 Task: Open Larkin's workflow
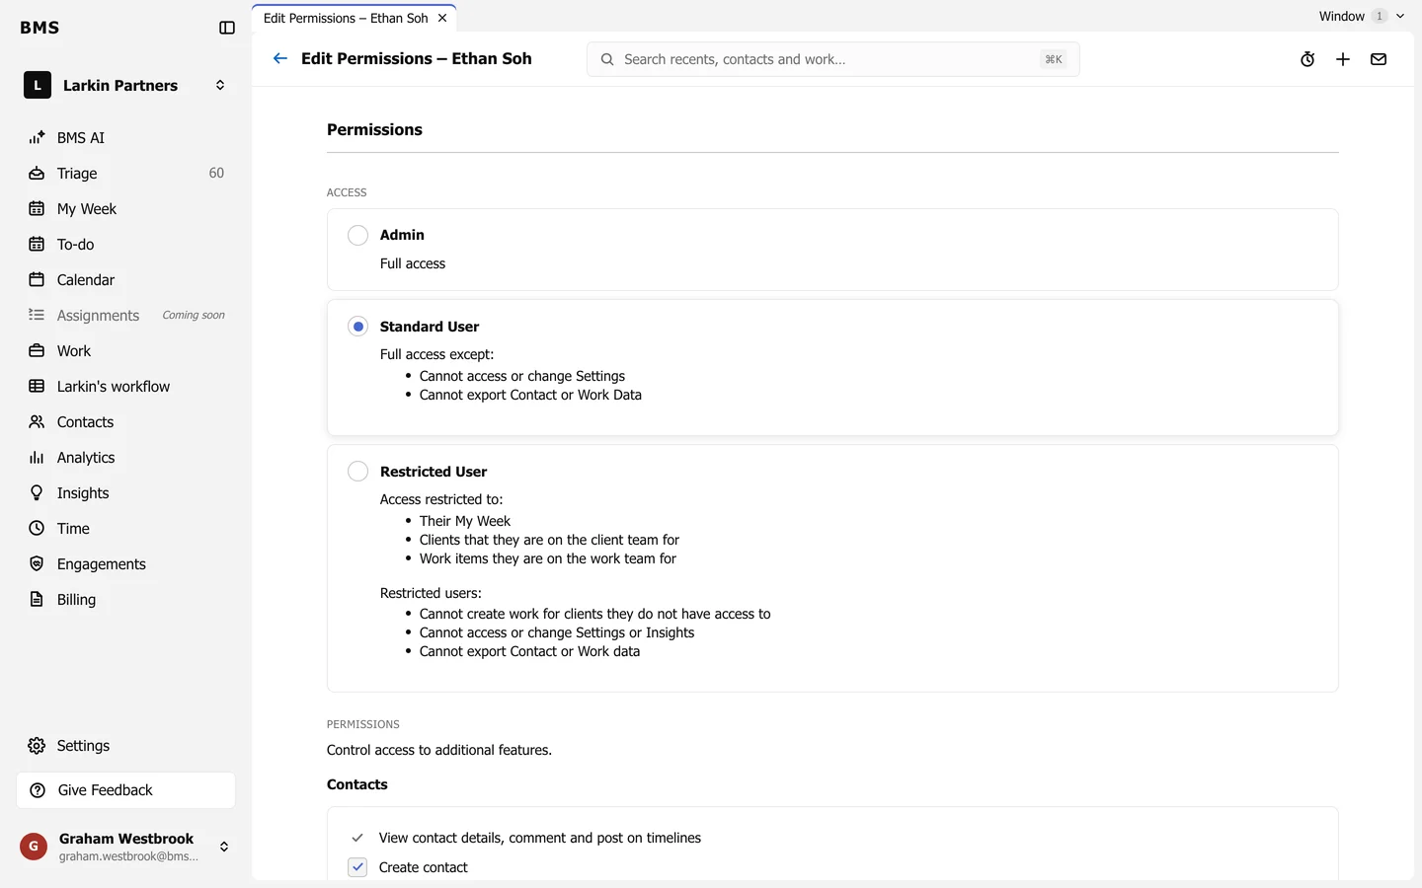pyautogui.click(x=126, y=386)
